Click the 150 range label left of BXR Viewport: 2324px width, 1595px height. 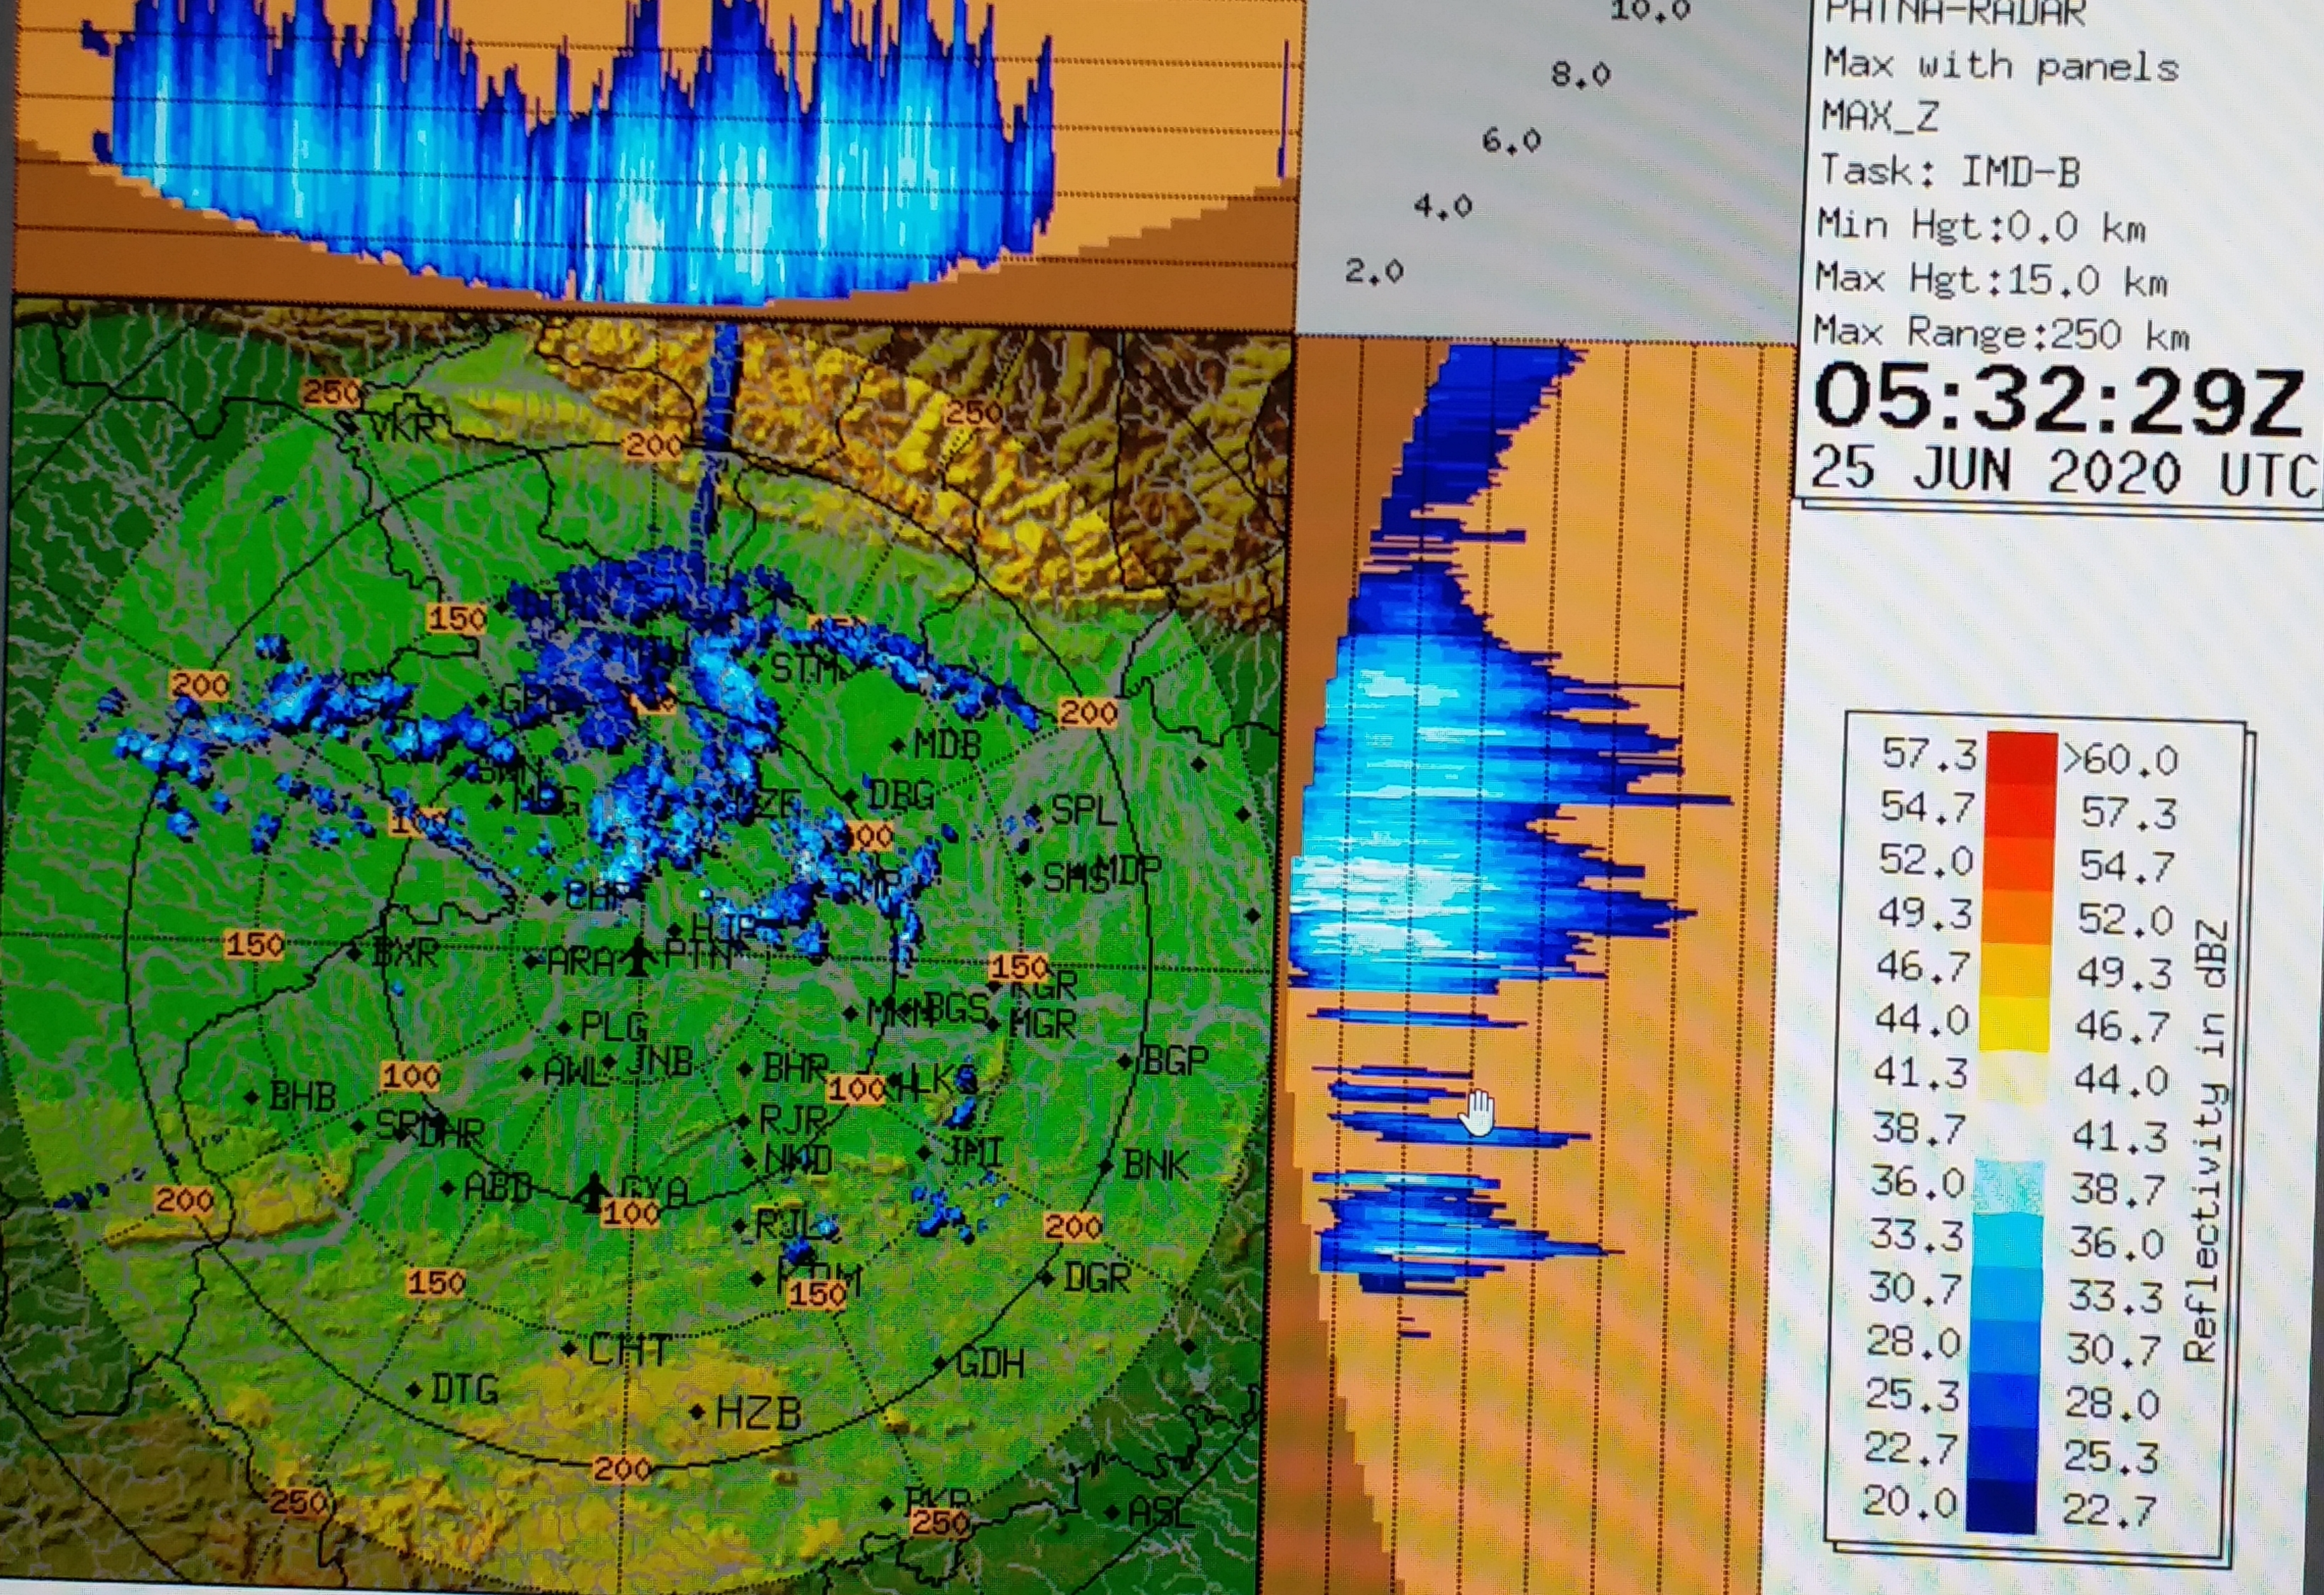255,944
